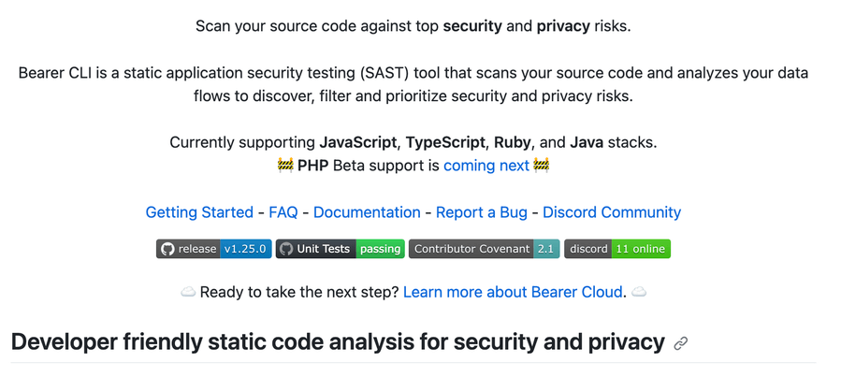The width and height of the screenshot is (841, 377).
Task: Click the construction sign emoji before PHP
Action: pyautogui.click(x=285, y=166)
